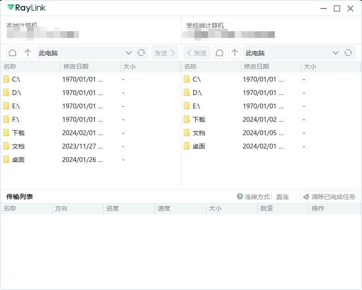Click the up-arrow icon on the local side

(27, 52)
